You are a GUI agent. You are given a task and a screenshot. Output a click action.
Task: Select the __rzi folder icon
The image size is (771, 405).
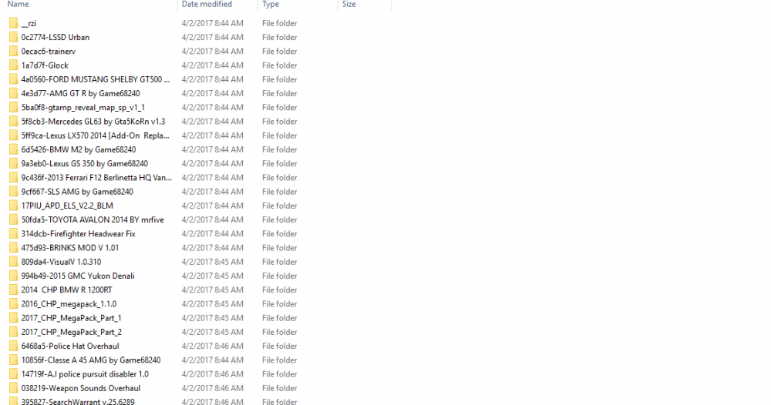13,23
